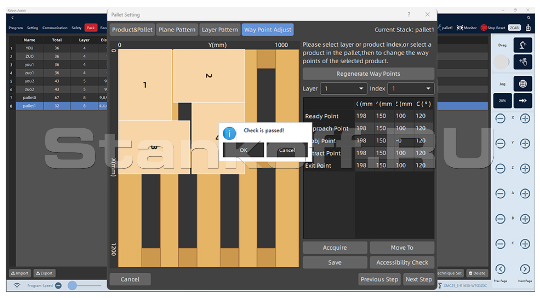The image size is (540, 298).
Task: Run Accessibility Check
Action: pos(402,262)
